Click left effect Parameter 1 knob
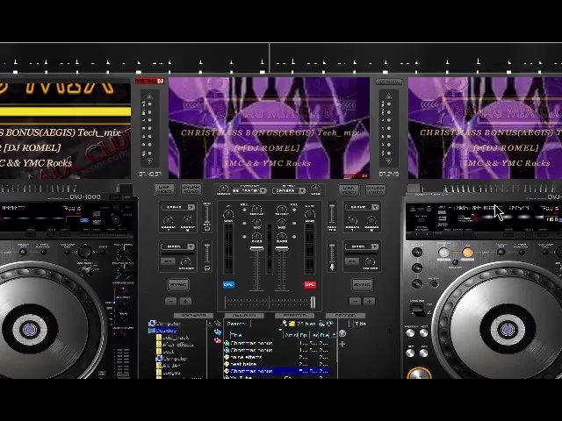 point(169,220)
